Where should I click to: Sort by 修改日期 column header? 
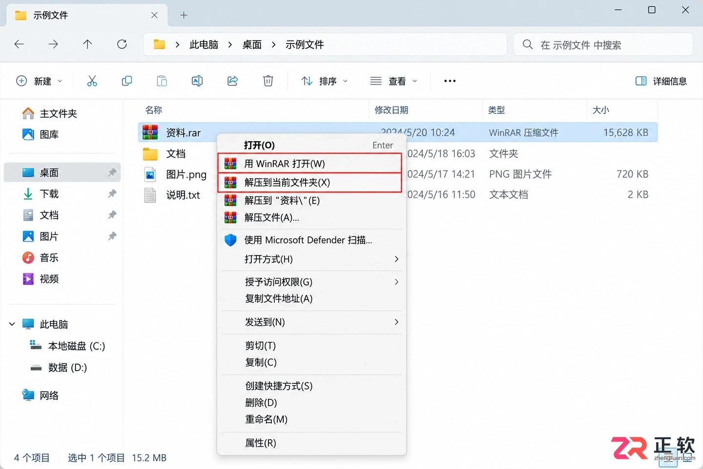pos(391,110)
